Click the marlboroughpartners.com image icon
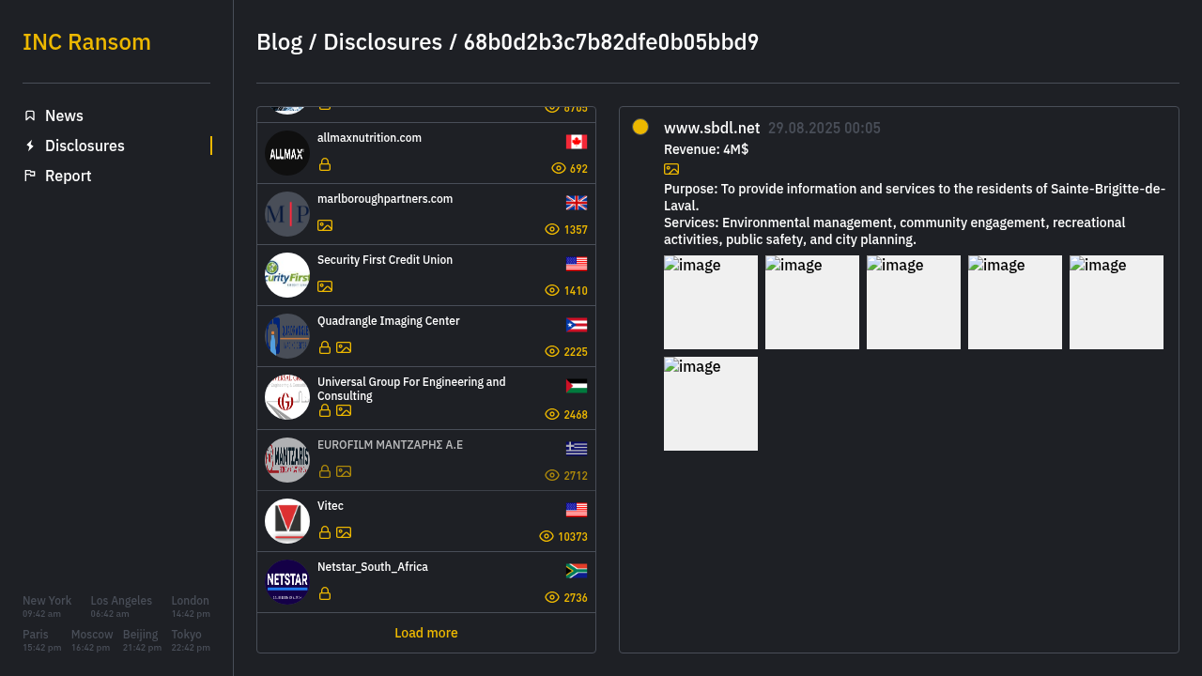 pyautogui.click(x=325, y=225)
